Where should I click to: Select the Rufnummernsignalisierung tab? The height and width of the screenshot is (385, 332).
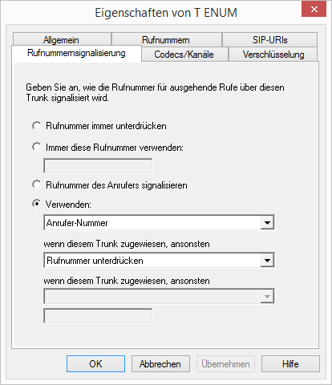click(76, 53)
